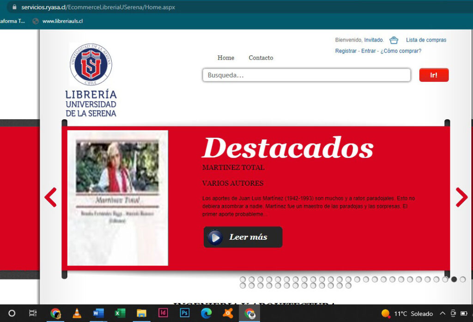Check the battery icon in the system tray
Viewport: 473px width, 322px height.
pos(464,314)
